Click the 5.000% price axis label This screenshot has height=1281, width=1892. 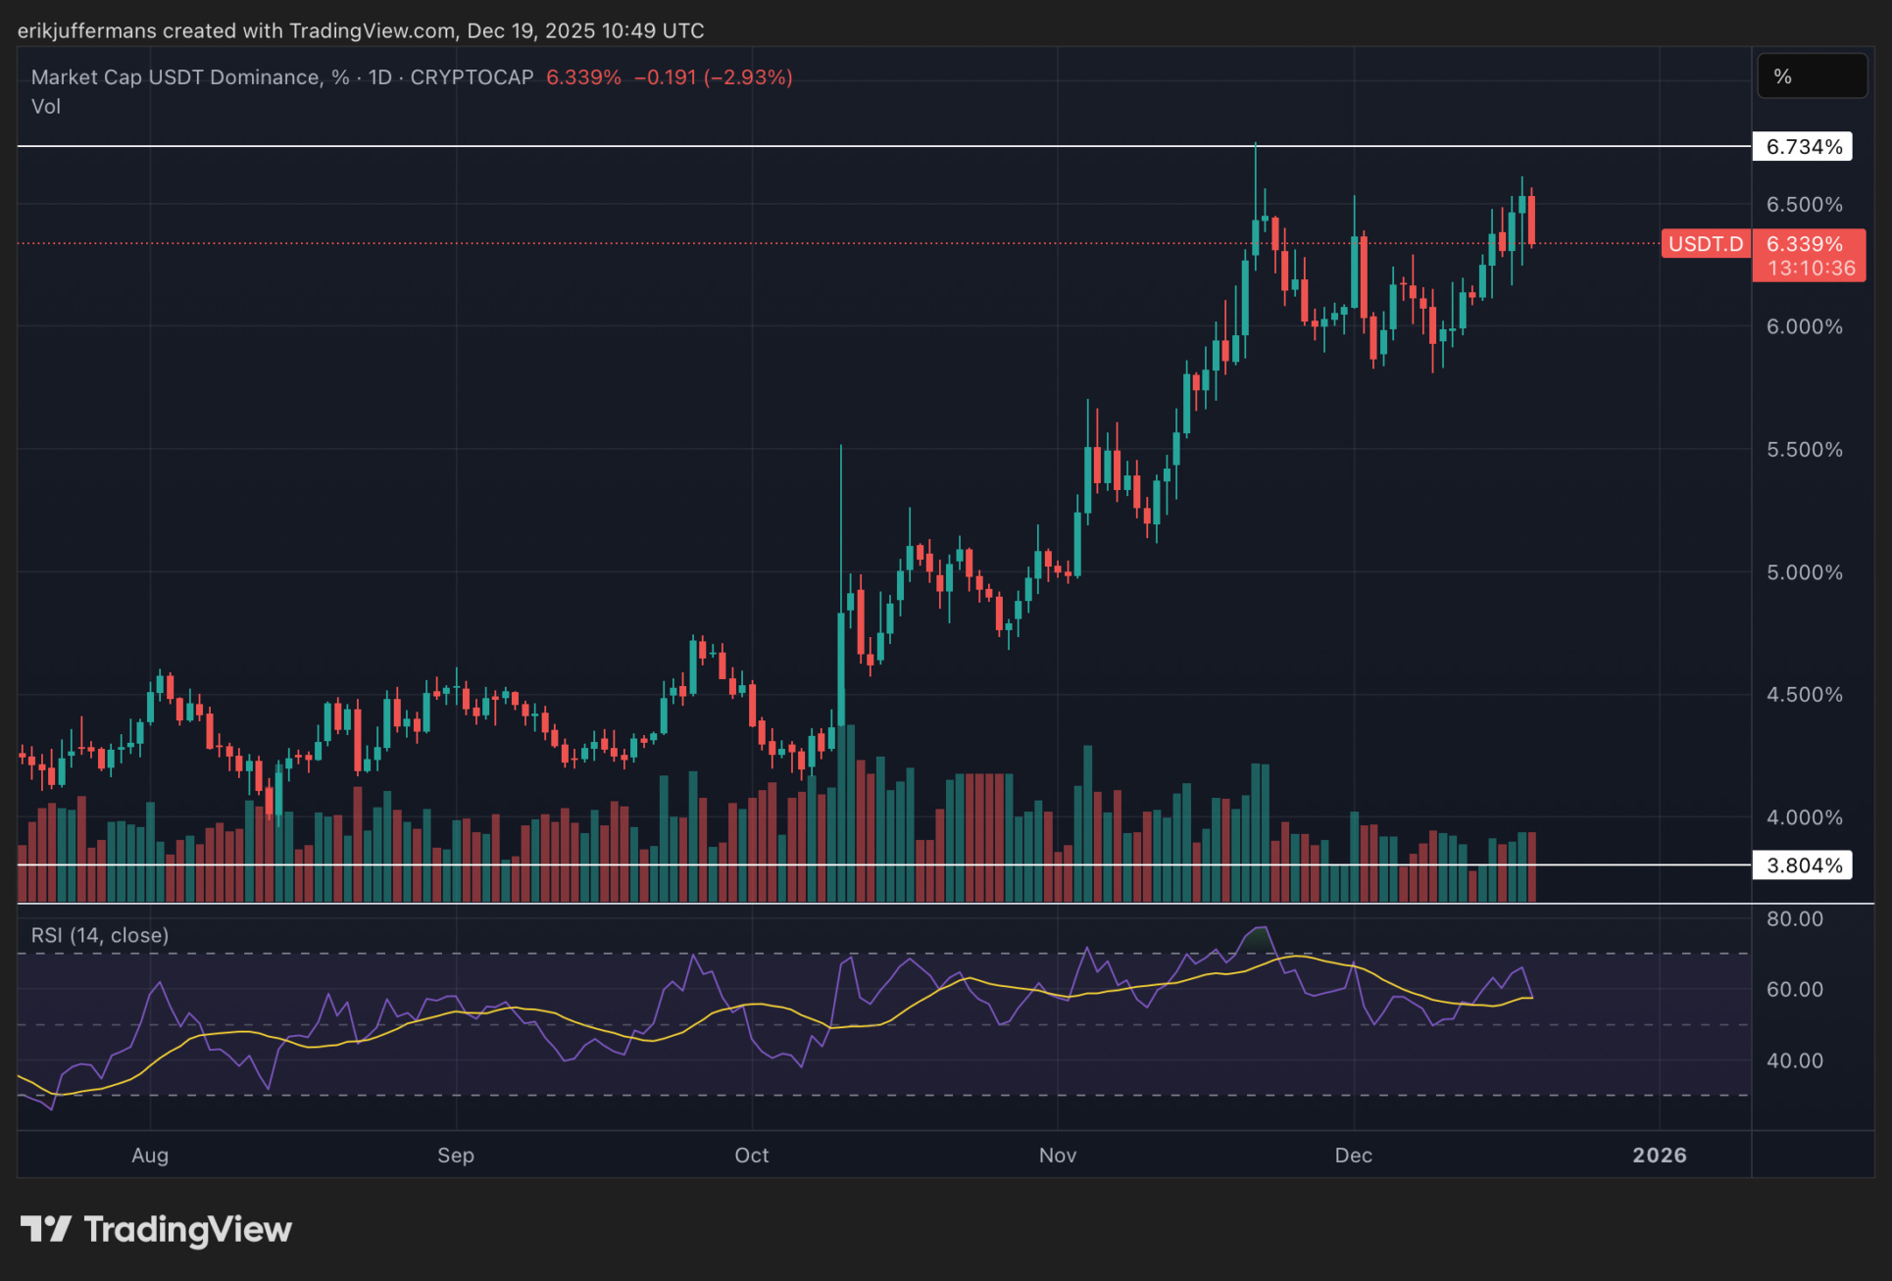click(1804, 572)
